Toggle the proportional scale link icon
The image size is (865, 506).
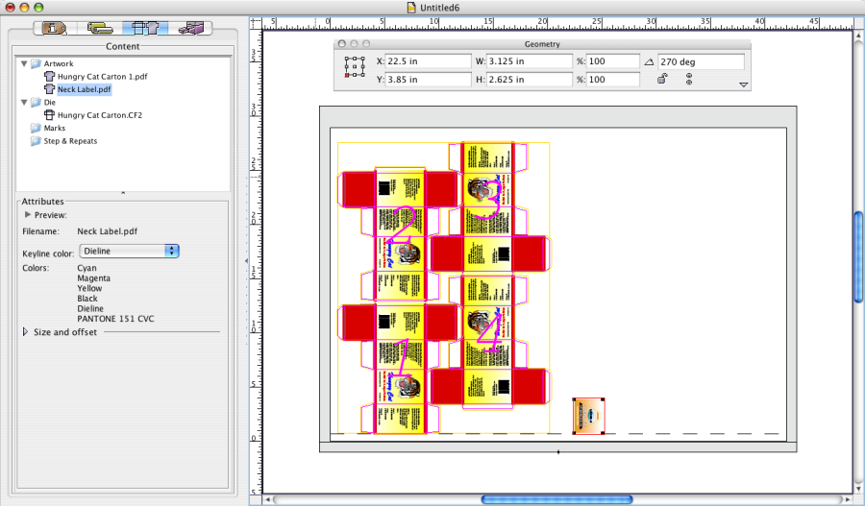coord(689,80)
